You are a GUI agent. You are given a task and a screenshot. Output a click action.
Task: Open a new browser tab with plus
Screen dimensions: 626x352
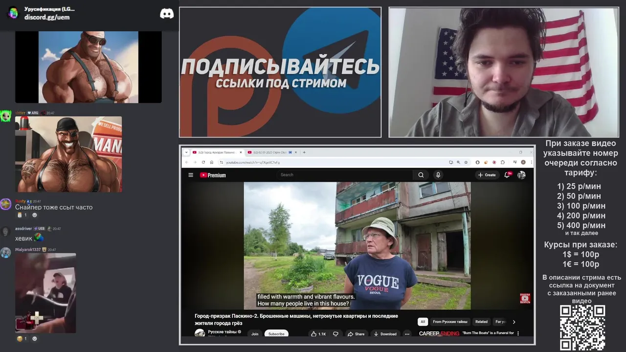click(x=304, y=152)
